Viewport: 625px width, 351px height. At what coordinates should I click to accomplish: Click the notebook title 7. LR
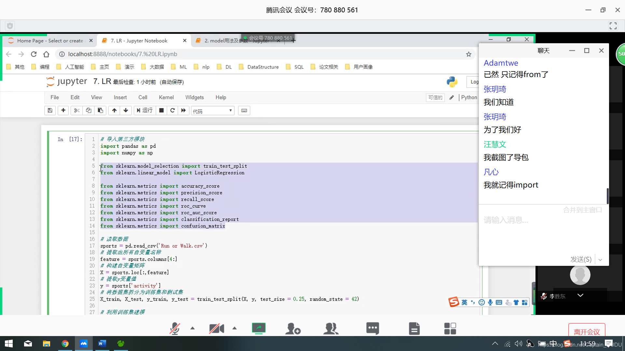(102, 81)
